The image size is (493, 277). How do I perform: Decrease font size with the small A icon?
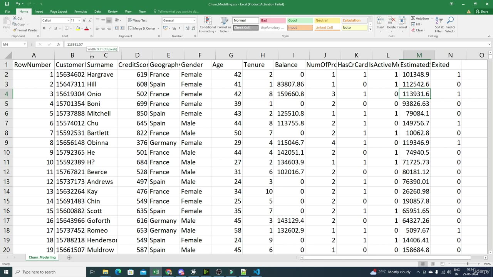click(90, 20)
